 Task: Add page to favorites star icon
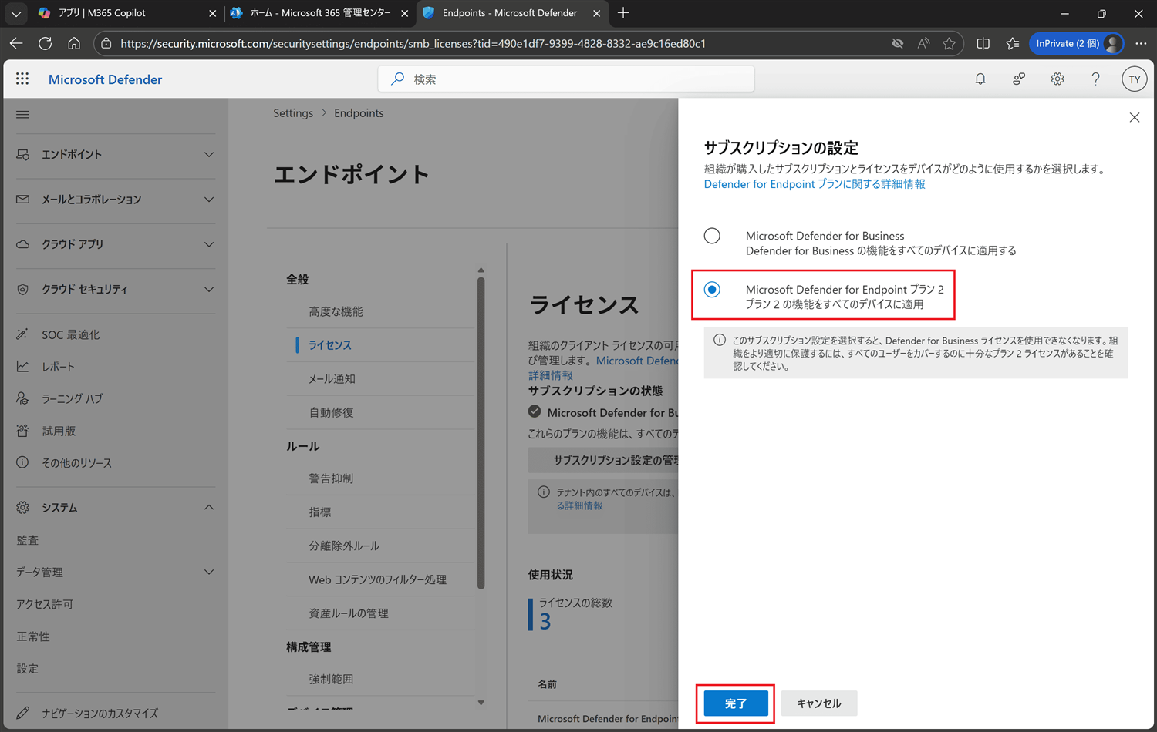[949, 43]
